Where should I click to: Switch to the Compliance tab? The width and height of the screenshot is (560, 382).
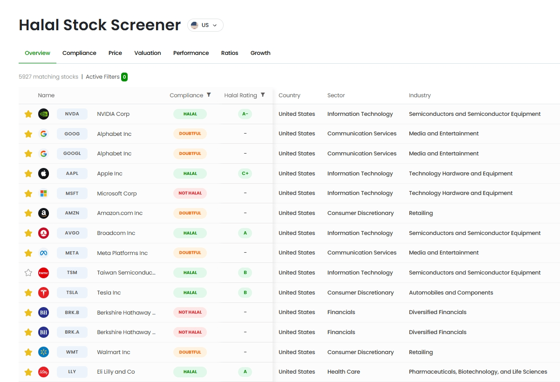[79, 53]
